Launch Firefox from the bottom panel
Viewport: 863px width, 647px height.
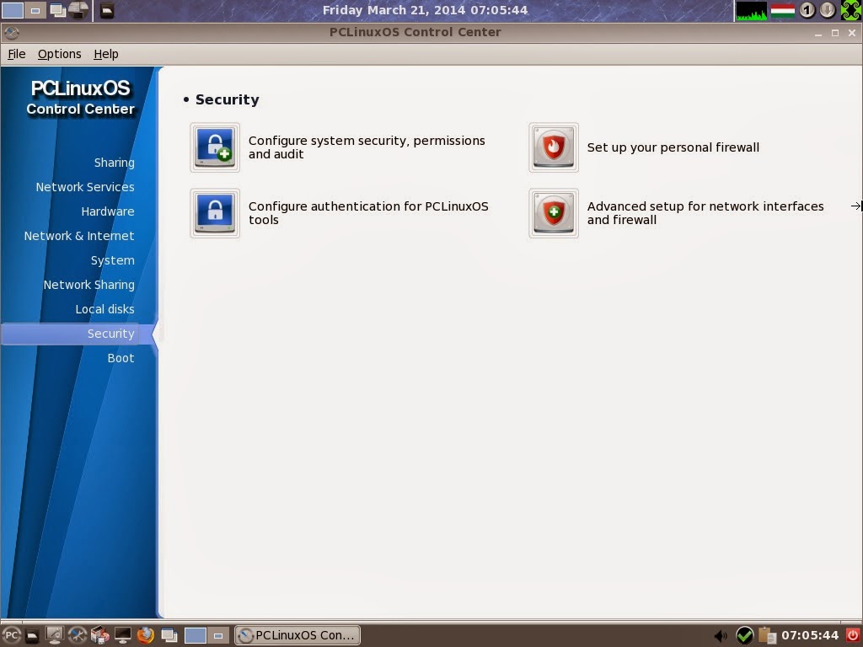click(145, 635)
